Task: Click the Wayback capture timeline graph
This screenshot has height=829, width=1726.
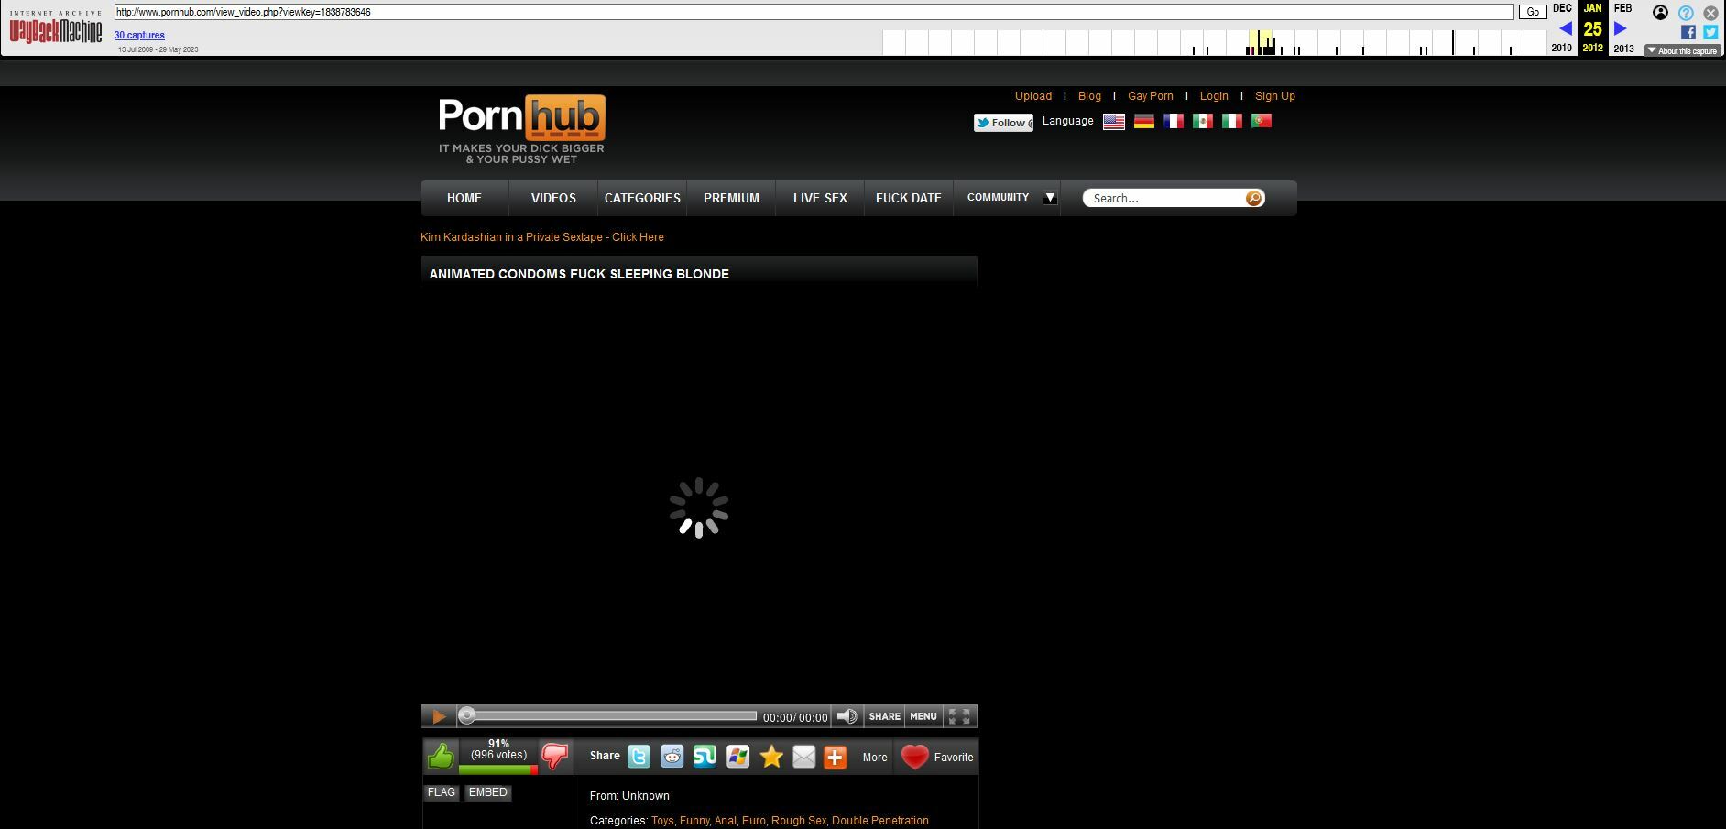Action: (1215, 42)
